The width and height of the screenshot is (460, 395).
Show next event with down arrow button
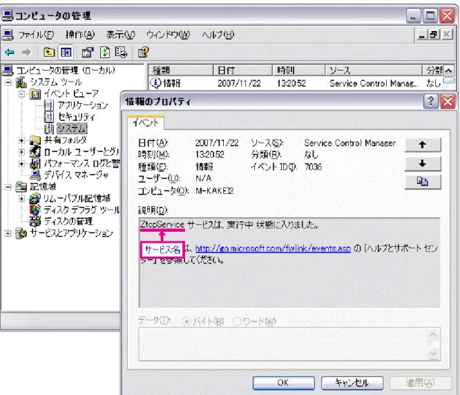click(423, 163)
